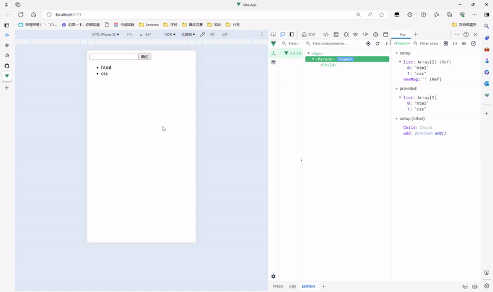This screenshot has height=292, width=493.
Task: Open the 开发 bookmarks folder
Action: point(233,25)
